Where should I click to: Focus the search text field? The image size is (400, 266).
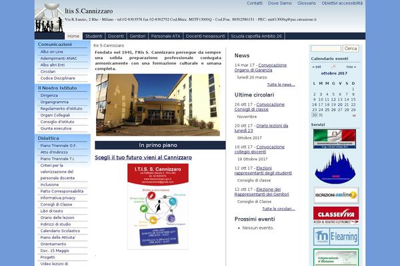(326, 49)
